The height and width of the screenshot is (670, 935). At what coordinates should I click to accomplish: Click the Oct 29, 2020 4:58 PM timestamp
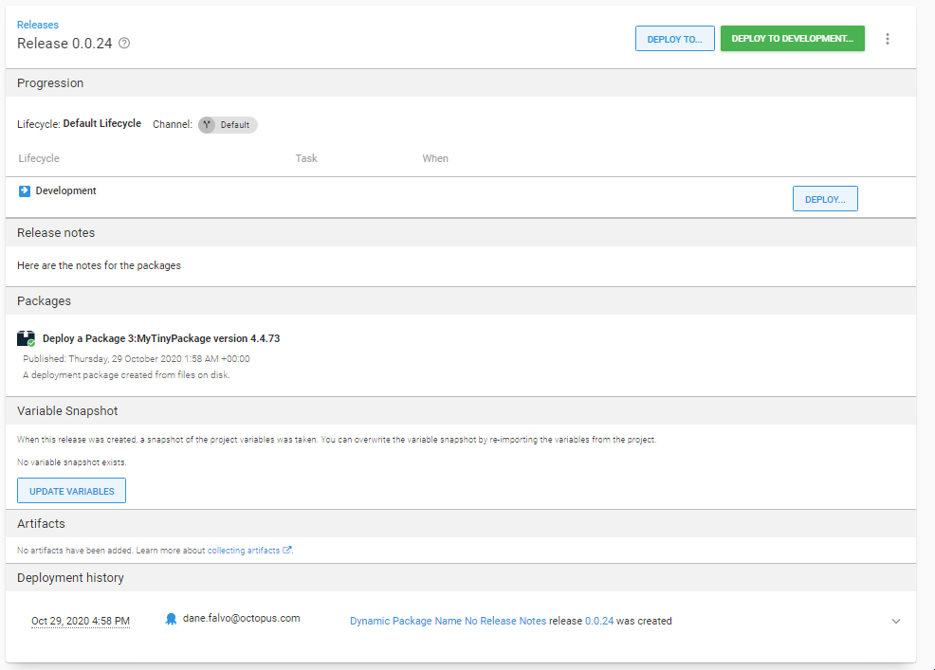coord(81,621)
